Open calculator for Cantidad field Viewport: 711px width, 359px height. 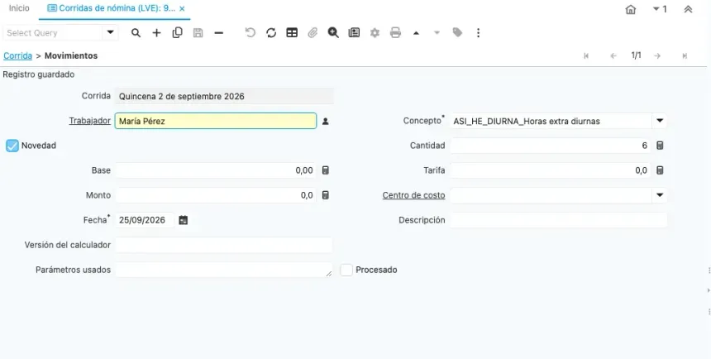tap(660, 146)
